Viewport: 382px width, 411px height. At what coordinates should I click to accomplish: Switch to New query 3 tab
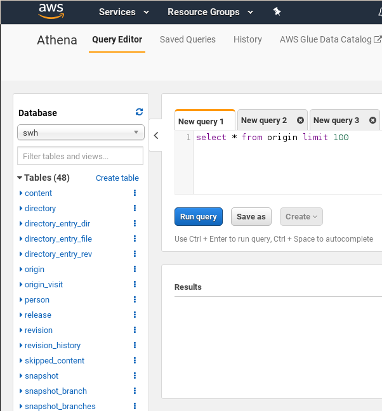point(336,121)
